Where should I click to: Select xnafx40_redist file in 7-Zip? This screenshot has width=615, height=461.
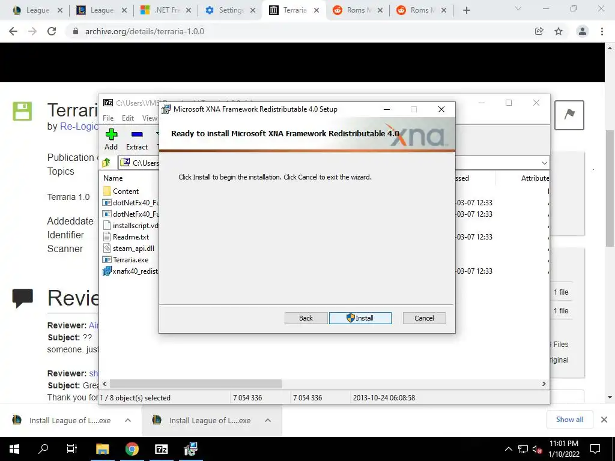130,271
